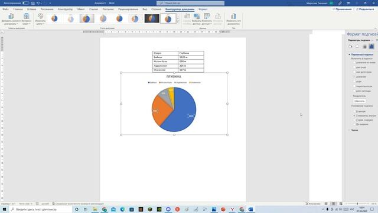Click the Comments button
Screen dimensions: 378x213
[x=342, y=9]
